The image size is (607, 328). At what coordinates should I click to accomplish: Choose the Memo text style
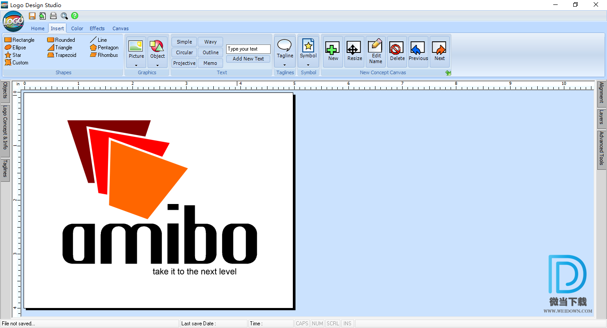pyautogui.click(x=211, y=63)
